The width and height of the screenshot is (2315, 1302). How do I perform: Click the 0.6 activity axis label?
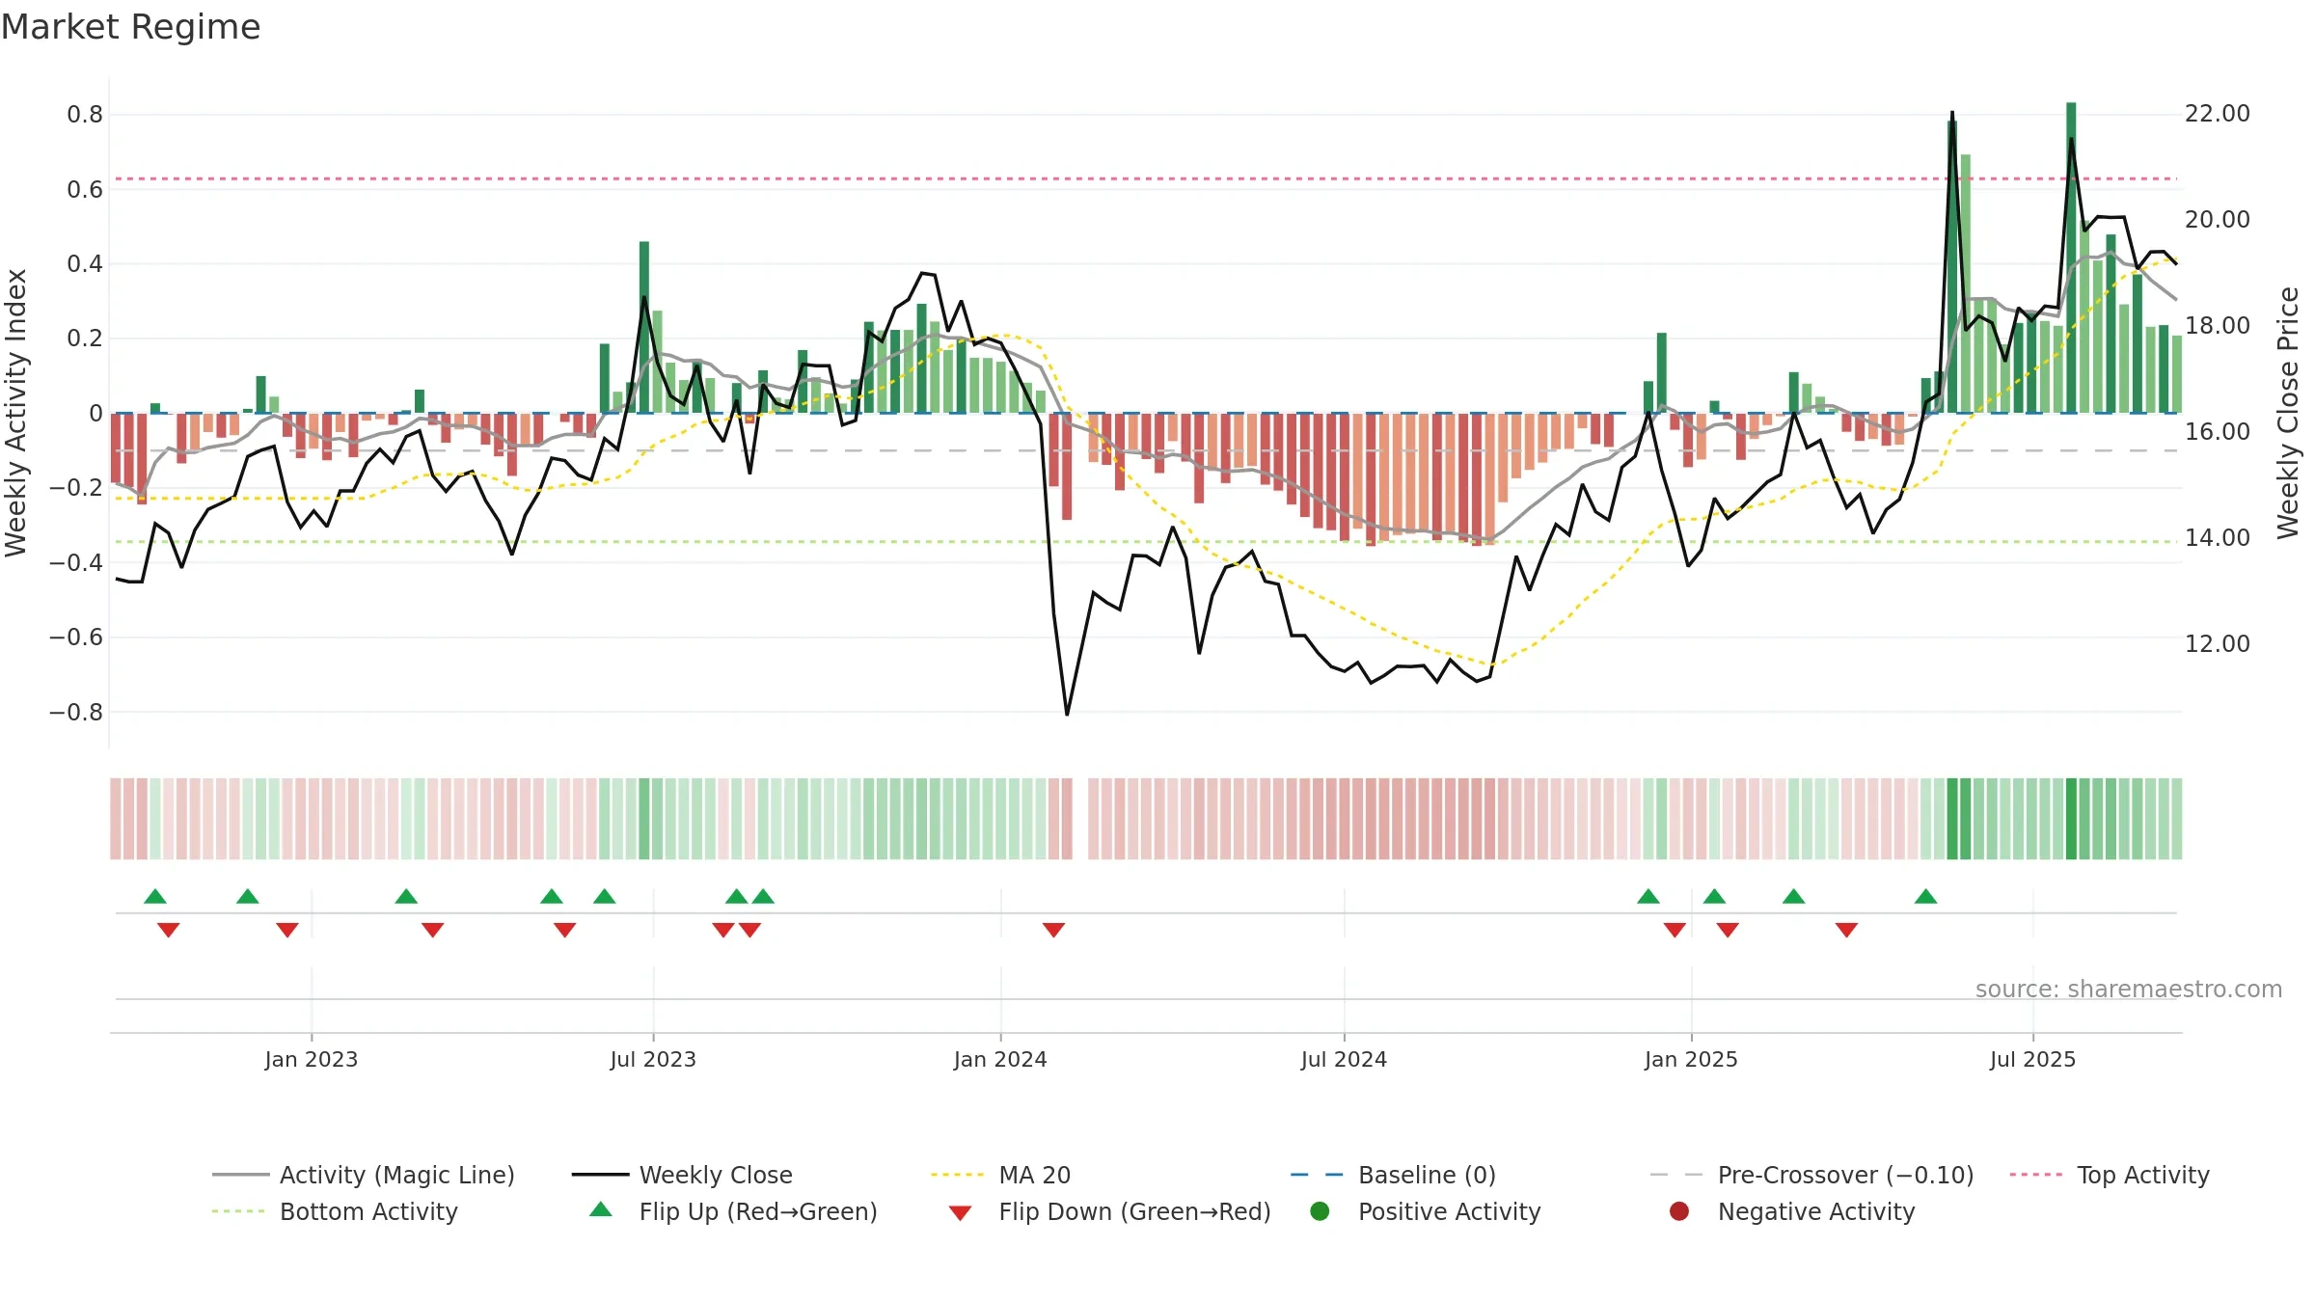[x=85, y=190]
